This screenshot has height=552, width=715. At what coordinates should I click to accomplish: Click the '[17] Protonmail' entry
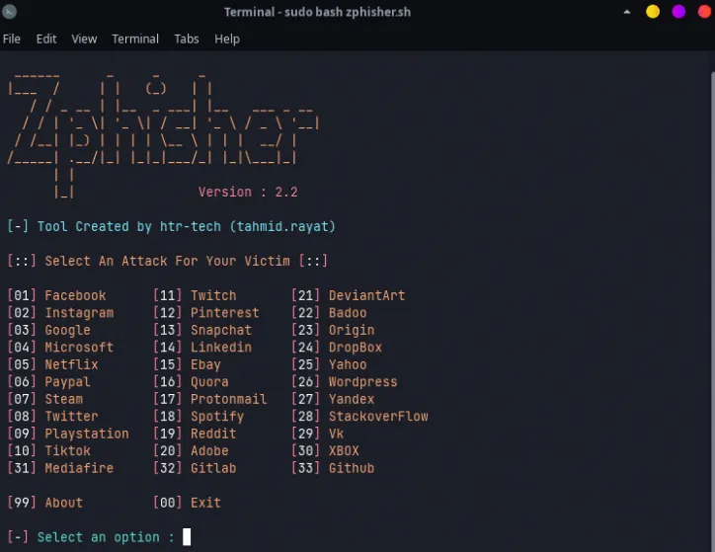coord(209,399)
